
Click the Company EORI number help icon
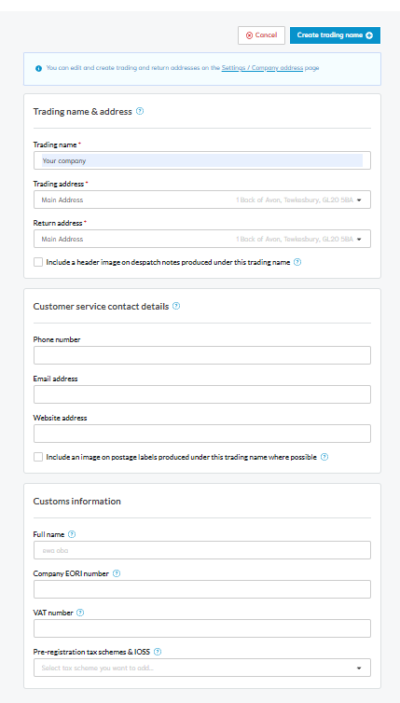click(x=117, y=573)
